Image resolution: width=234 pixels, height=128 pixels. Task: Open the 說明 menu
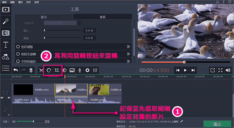[x=36, y=2]
